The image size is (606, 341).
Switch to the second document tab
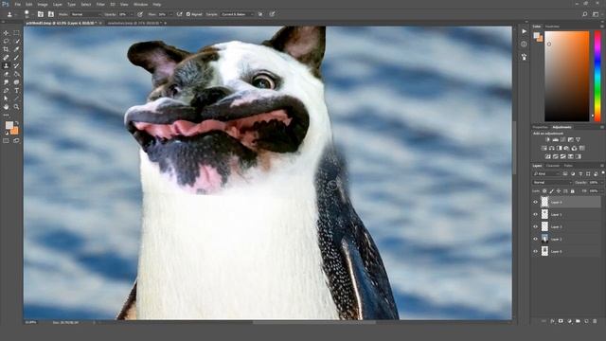pyautogui.click(x=134, y=23)
